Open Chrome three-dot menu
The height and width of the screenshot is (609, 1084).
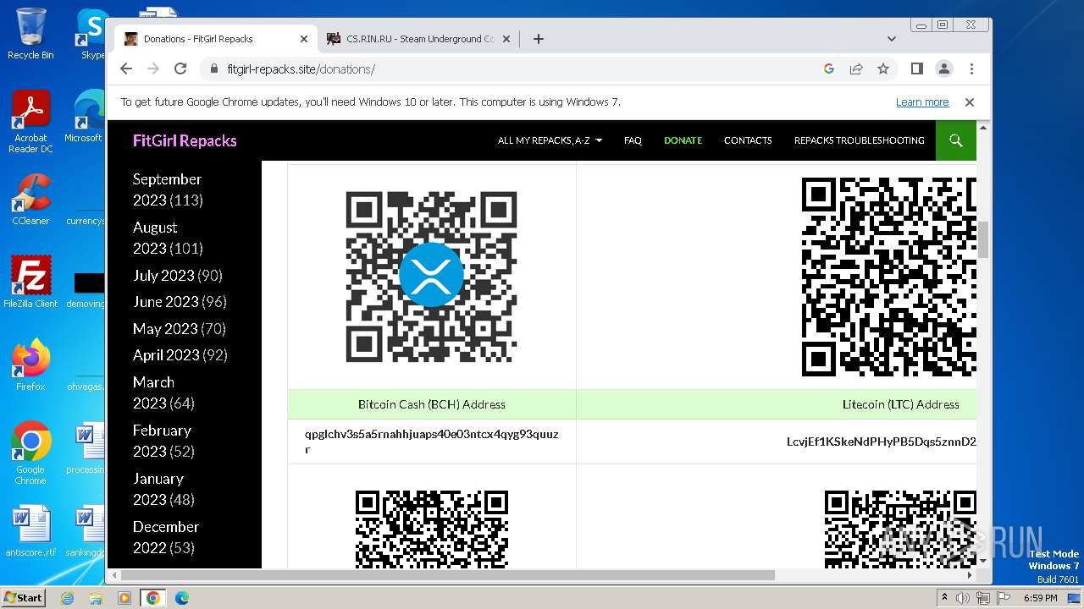tap(971, 69)
